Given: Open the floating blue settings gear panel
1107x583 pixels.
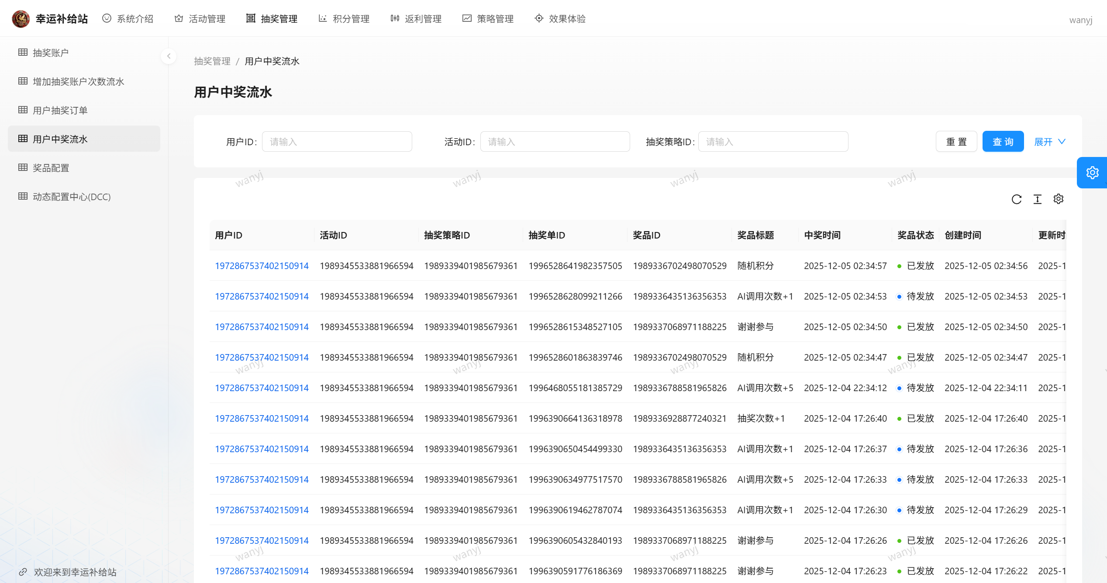Looking at the screenshot, I should coord(1092,172).
